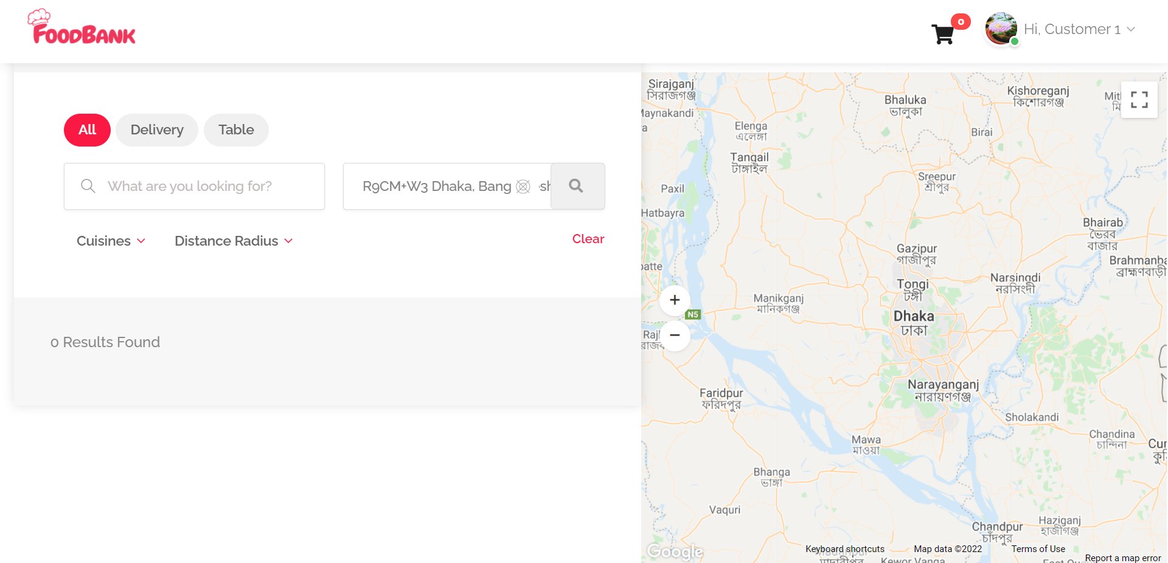Focus the 'What are you looking for?' field

(x=194, y=186)
